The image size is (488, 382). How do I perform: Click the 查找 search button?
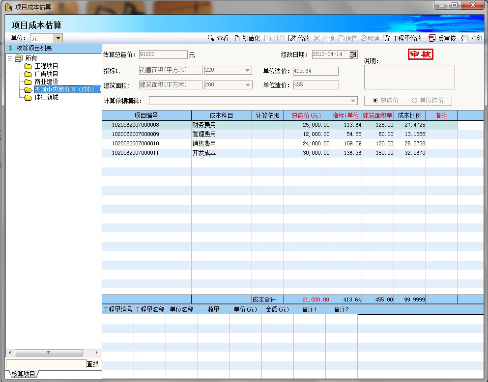[x=92, y=364]
